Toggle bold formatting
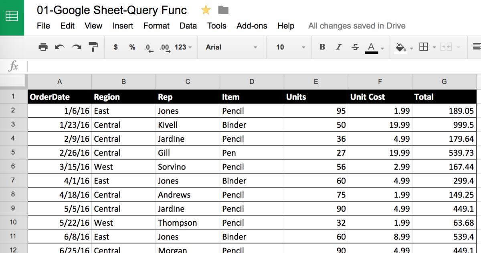 click(x=322, y=47)
